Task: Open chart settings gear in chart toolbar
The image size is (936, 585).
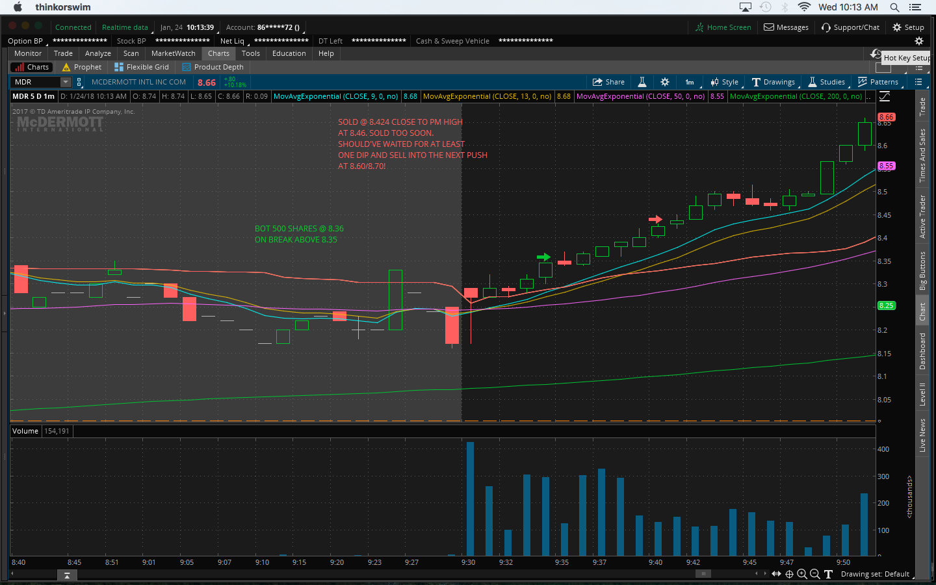Action: pos(664,82)
